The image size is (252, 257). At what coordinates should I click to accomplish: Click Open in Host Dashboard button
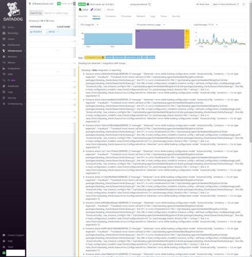(225, 4)
